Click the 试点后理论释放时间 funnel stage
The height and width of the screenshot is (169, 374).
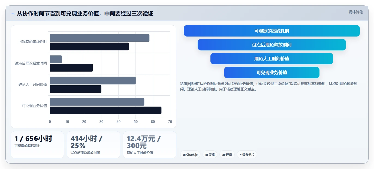coord(272,45)
